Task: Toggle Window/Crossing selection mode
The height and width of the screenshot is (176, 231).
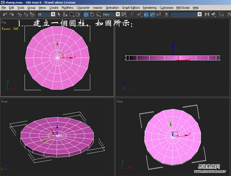Action: (x=78, y=14)
